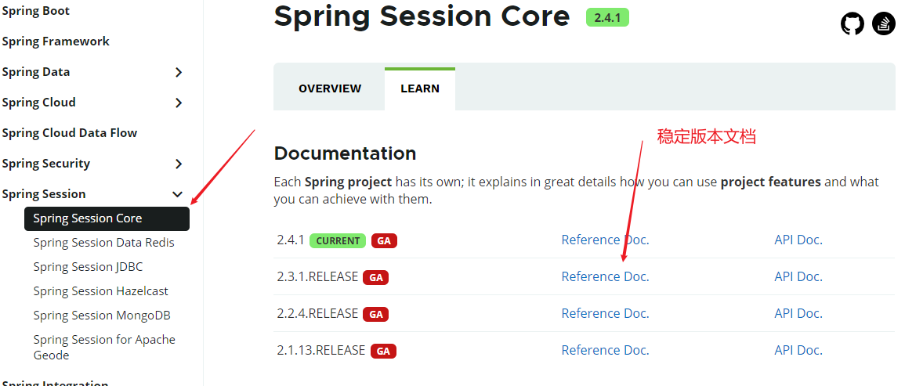This screenshot has width=905, height=386.
Task: Select Spring Session JDBC in sidebar
Action: pos(88,267)
